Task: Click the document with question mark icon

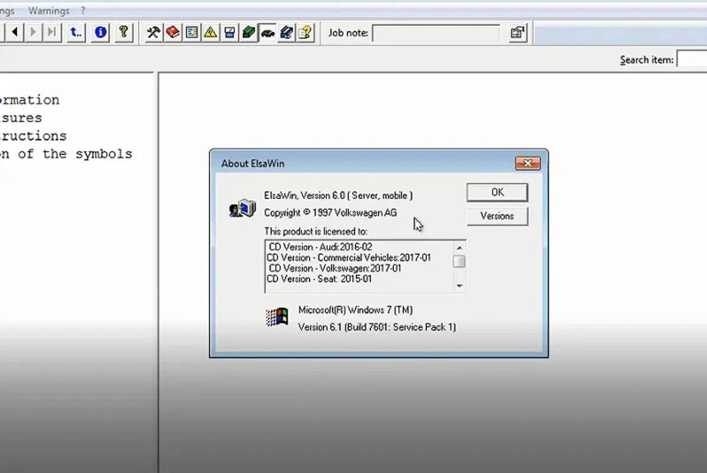Action: 305,32
